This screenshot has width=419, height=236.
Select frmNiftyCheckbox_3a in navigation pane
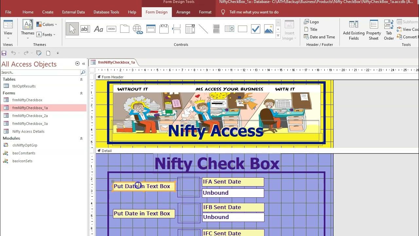(44, 124)
